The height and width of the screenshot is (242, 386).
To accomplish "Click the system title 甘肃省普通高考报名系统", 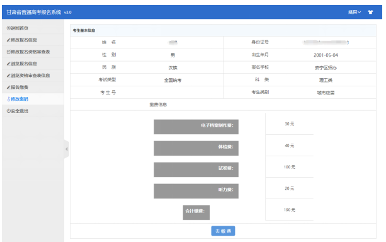I will click(x=34, y=12).
